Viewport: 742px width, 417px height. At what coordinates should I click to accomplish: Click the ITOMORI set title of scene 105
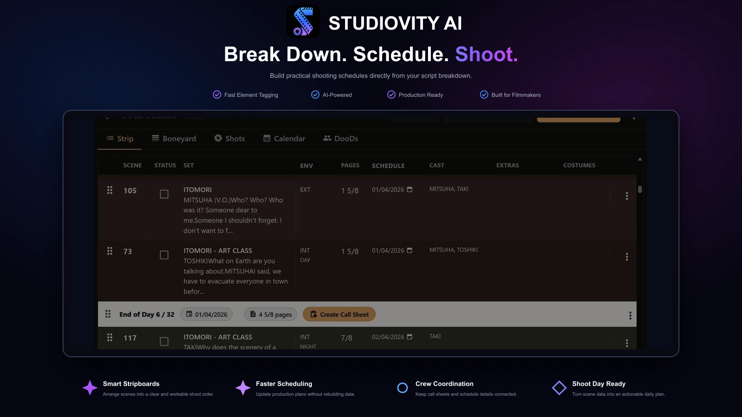[x=198, y=190]
